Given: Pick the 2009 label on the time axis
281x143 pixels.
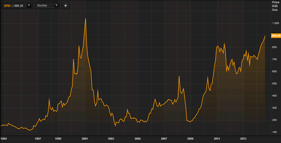Looking at the screenshot, I should point(190,138).
